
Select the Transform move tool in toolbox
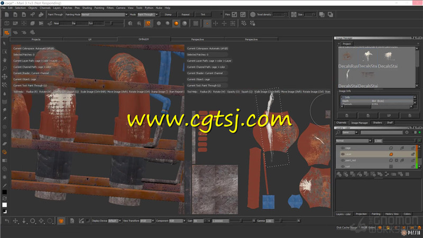(5, 77)
